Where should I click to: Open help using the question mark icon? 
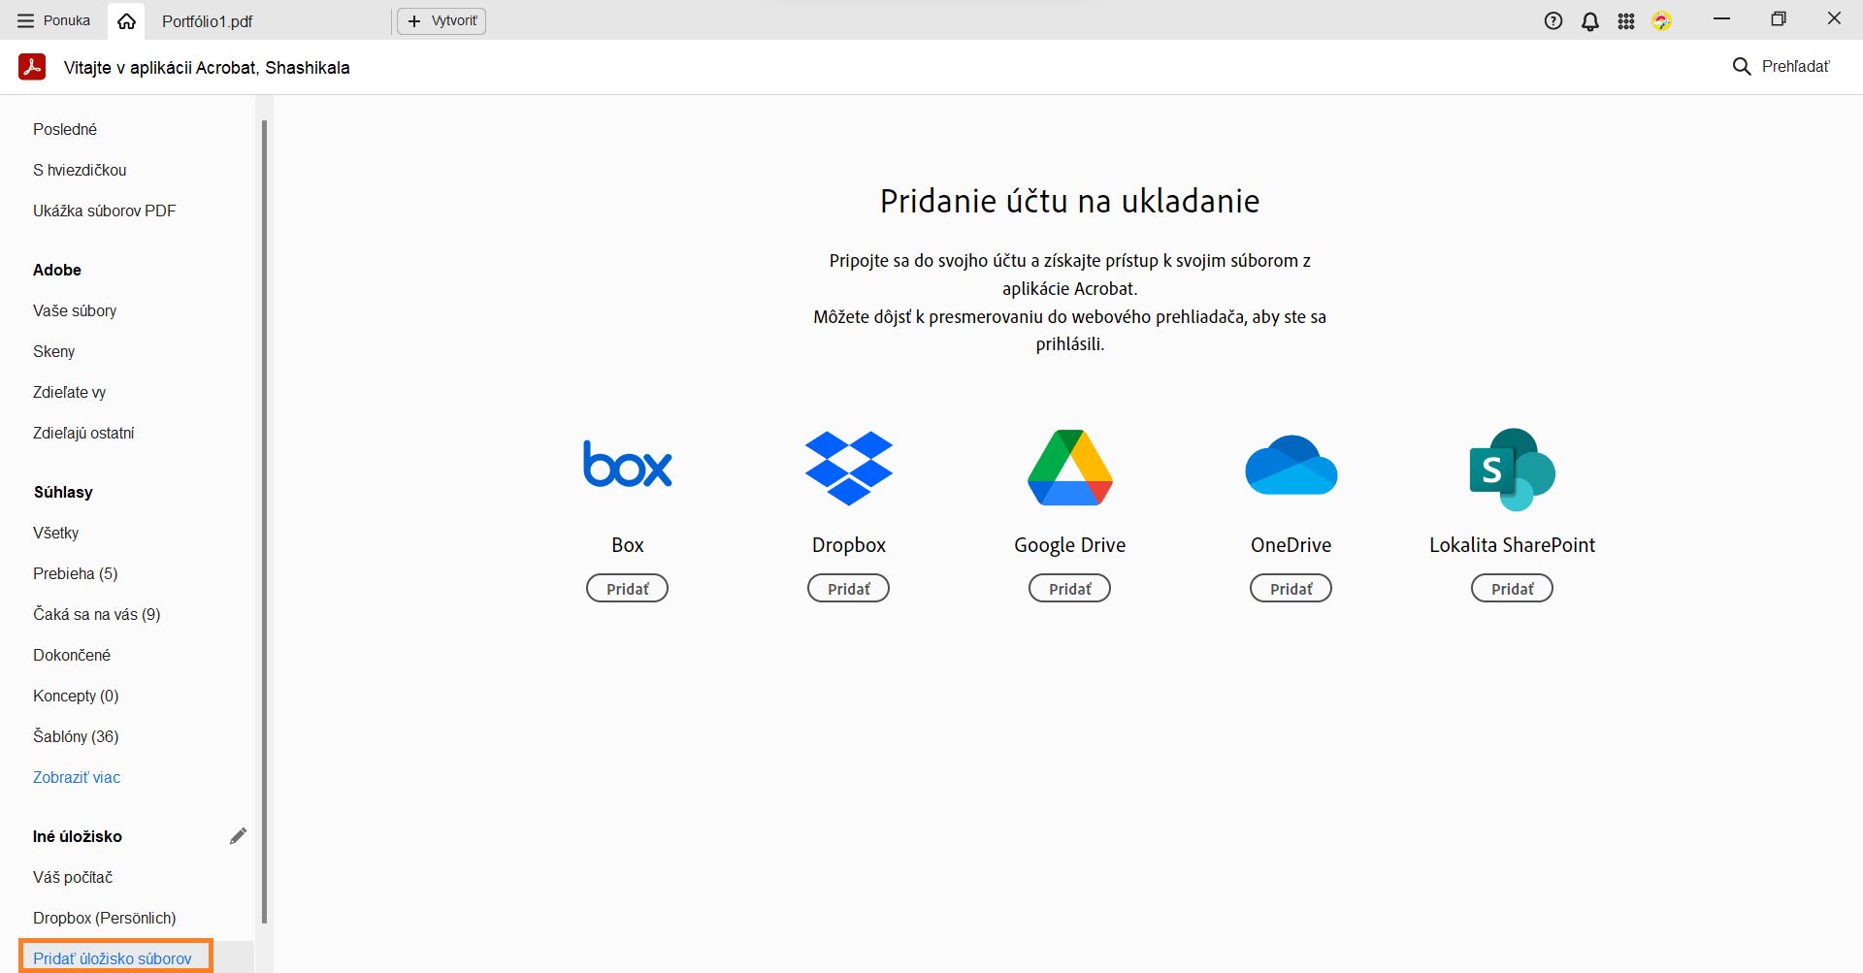(x=1553, y=19)
